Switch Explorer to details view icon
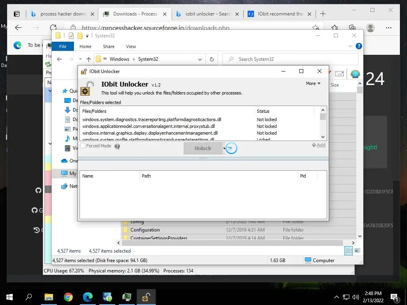 coord(349,251)
